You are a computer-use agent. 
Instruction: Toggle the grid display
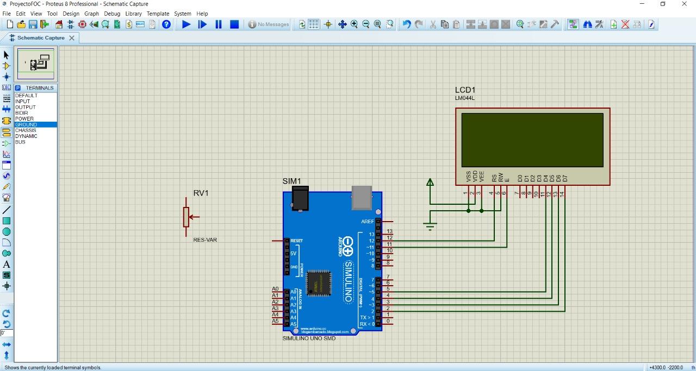(x=314, y=24)
